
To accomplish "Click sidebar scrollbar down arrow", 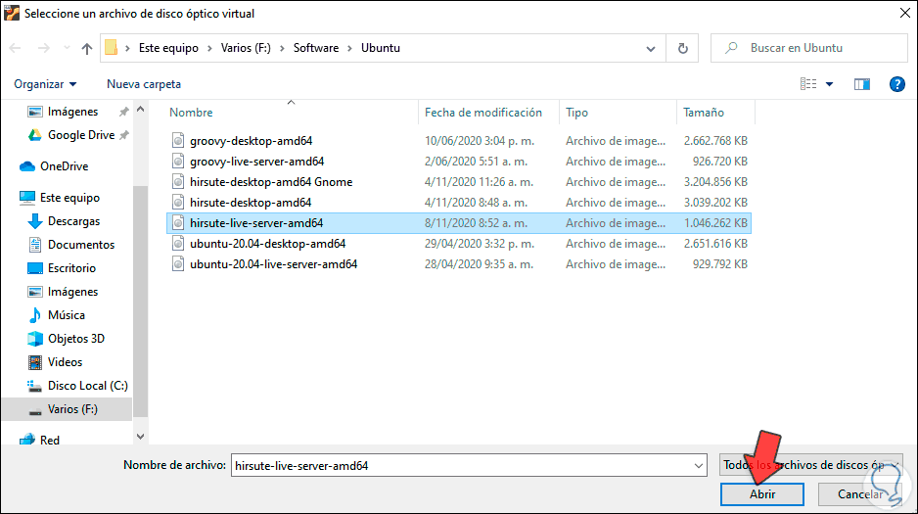I will click(x=141, y=437).
